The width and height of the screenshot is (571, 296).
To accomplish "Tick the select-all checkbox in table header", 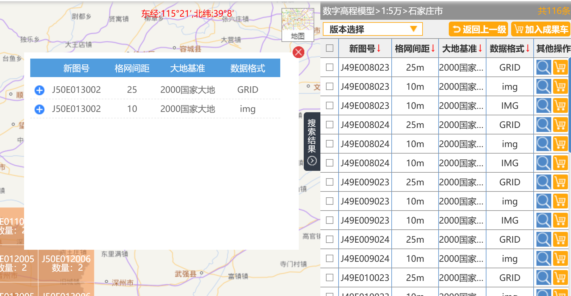I will coord(330,48).
